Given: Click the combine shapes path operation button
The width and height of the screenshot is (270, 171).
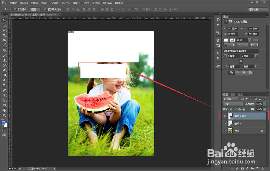Looking at the screenshot, I should tap(232, 73).
